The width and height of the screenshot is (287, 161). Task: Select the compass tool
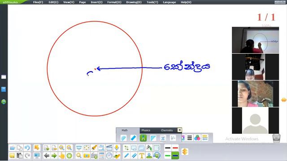point(143,138)
